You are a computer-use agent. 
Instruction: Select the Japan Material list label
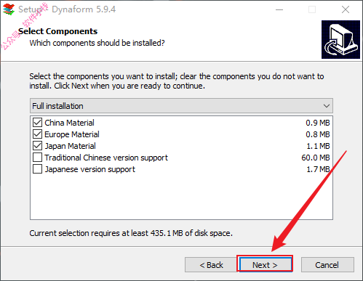coord(70,146)
